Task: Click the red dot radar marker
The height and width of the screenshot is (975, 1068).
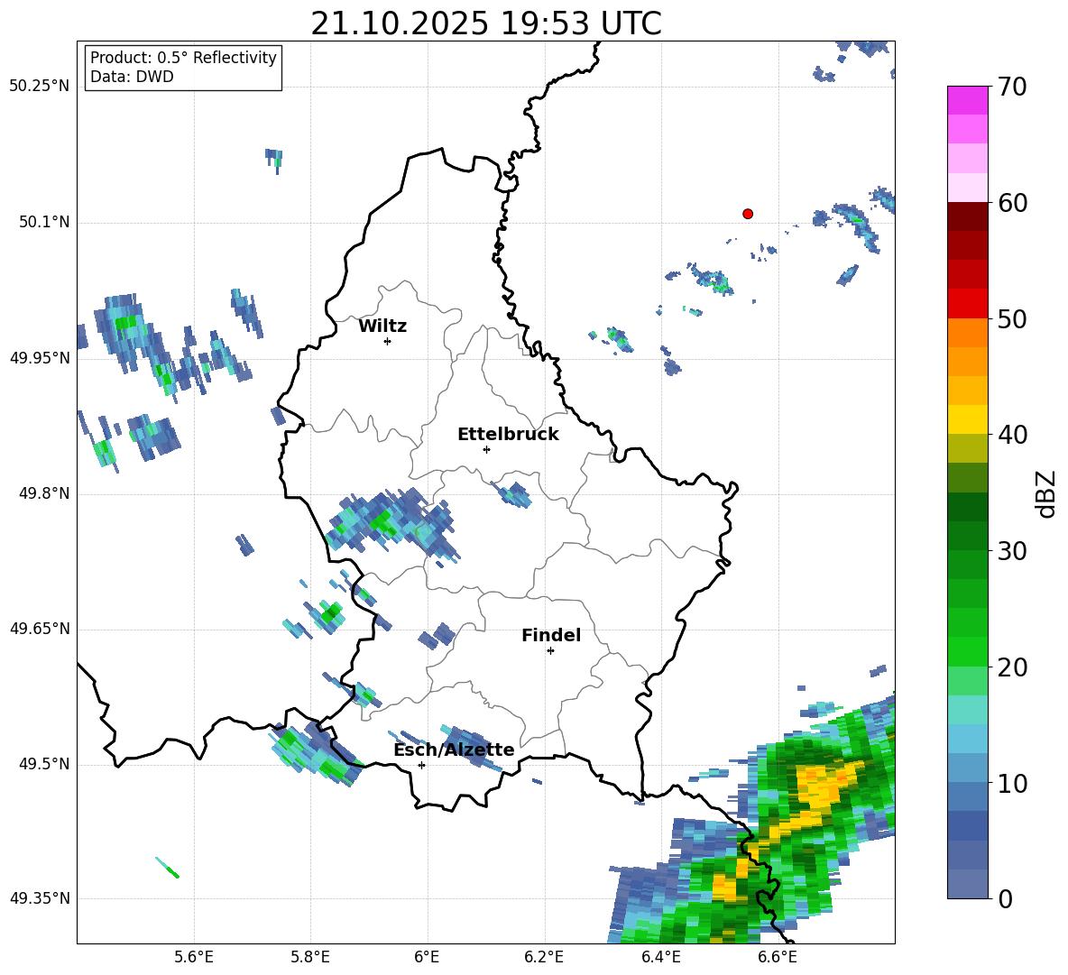Action: pyautogui.click(x=747, y=214)
